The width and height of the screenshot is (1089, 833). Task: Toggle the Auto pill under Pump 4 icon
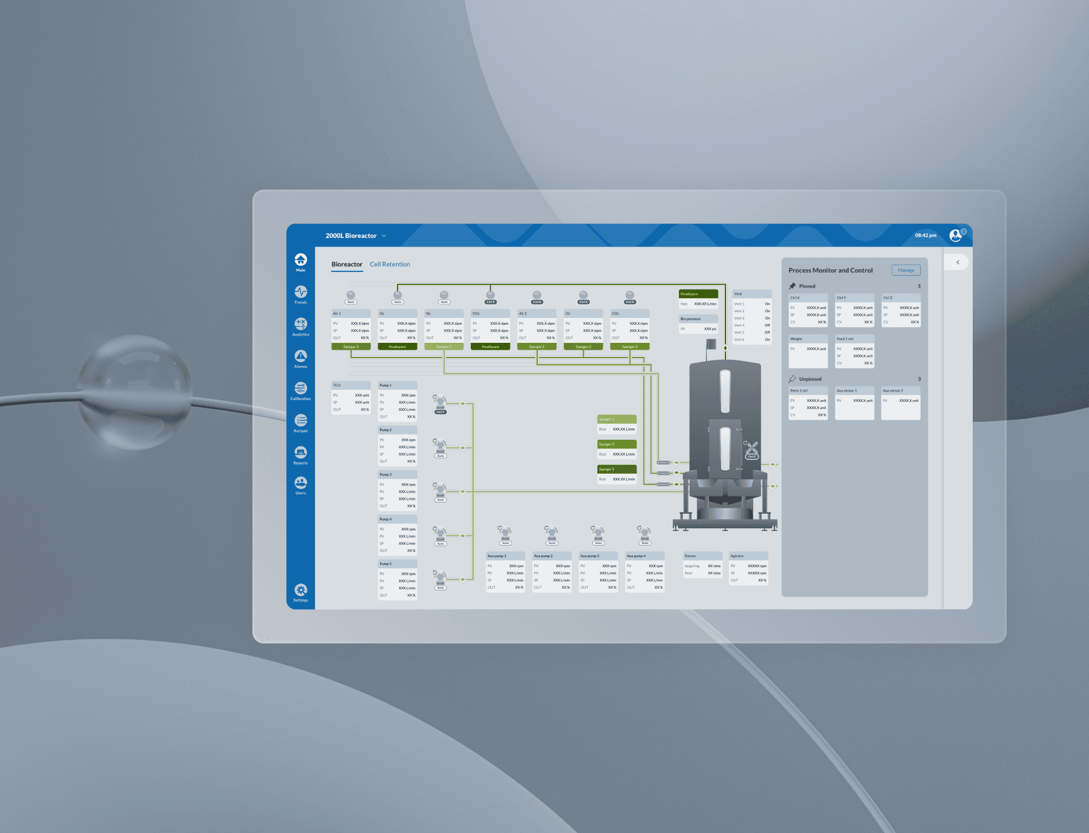click(440, 543)
